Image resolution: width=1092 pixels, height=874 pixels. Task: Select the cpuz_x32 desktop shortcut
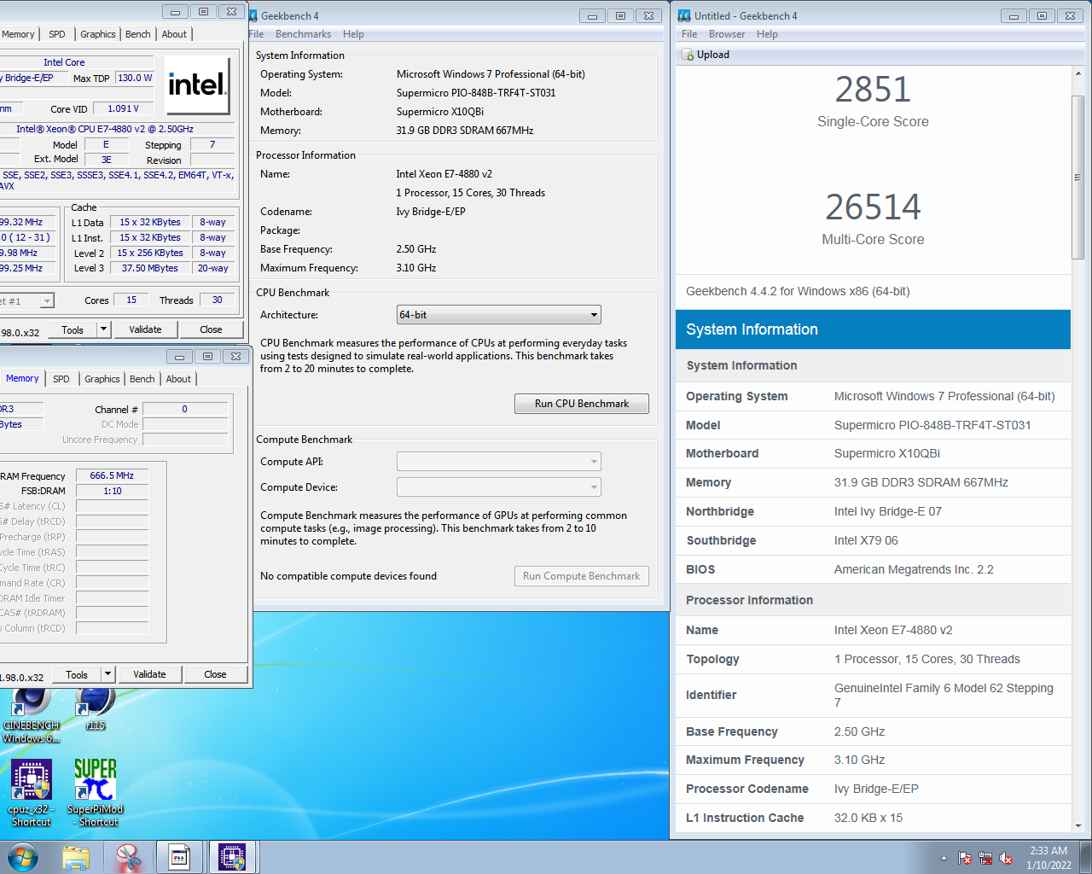click(32, 793)
